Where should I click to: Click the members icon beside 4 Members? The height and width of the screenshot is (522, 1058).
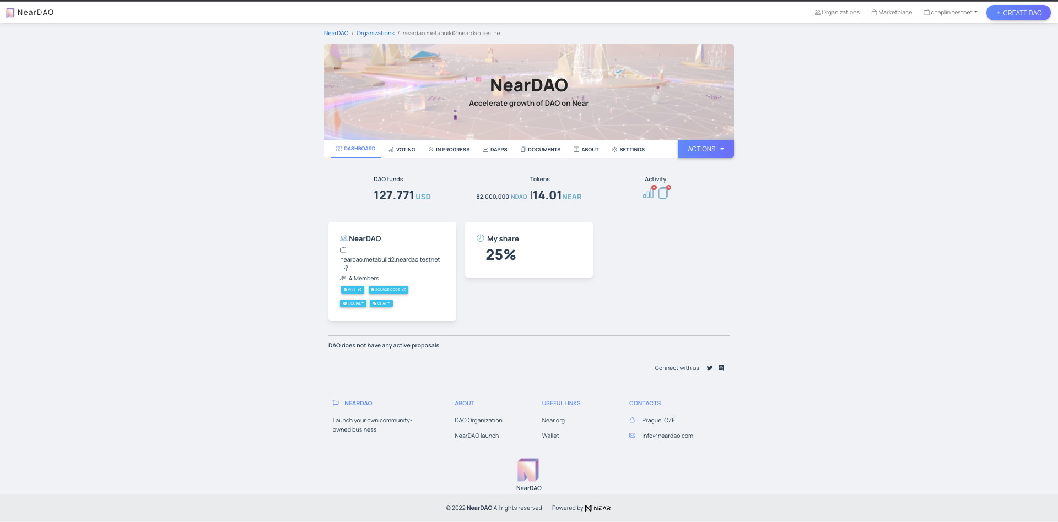click(343, 279)
